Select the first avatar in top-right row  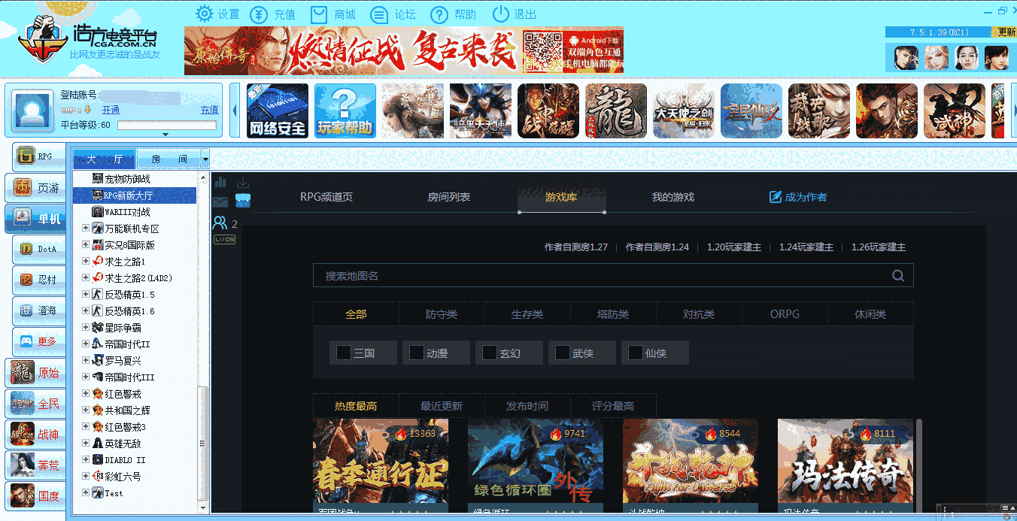coord(906,58)
